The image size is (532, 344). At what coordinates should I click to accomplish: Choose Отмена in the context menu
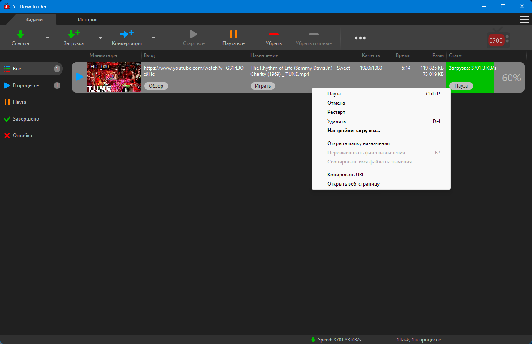click(x=336, y=103)
